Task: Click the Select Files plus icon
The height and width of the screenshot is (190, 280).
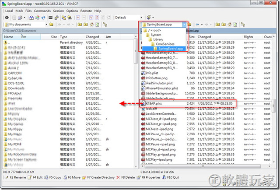Action: click(78, 18)
